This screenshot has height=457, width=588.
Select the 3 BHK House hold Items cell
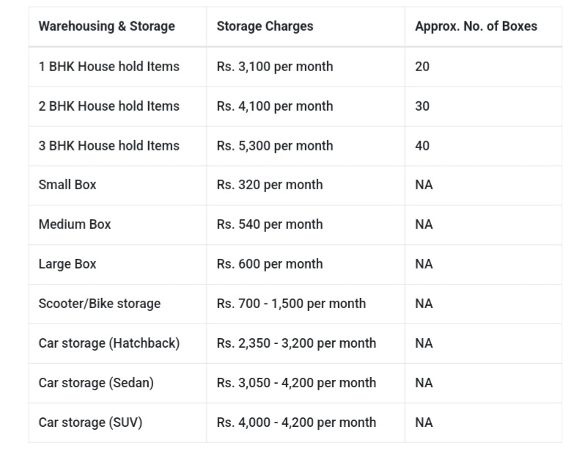click(109, 146)
